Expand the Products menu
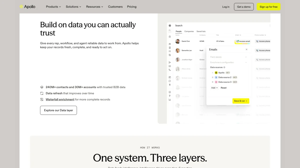This screenshot has height=168, width=300. 53,7
